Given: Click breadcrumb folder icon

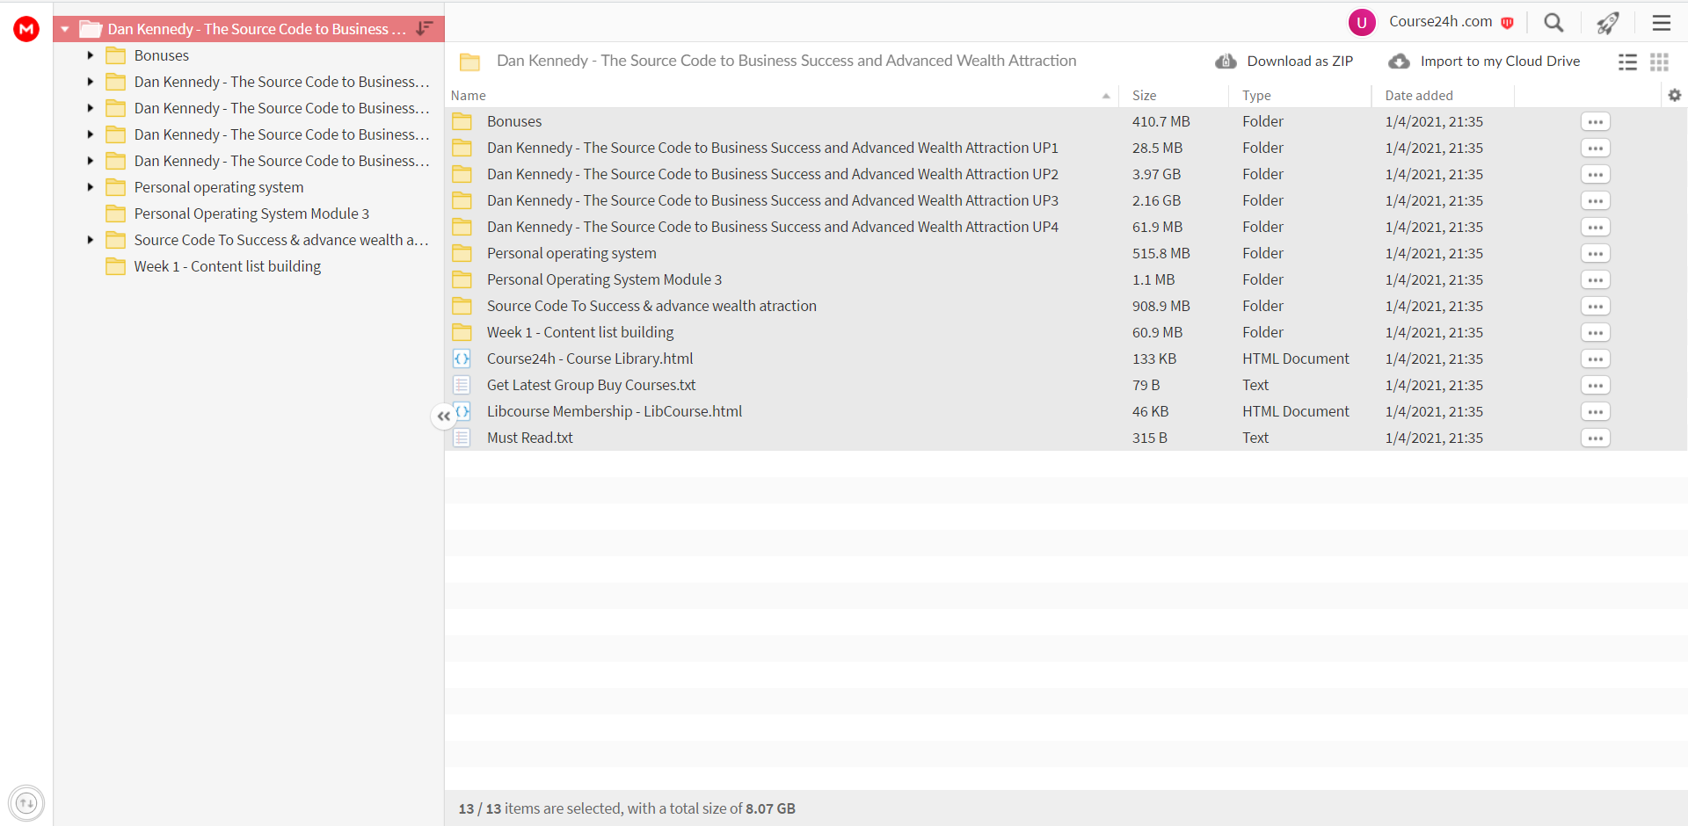Looking at the screenshot, I should click(x=469, y=62).
